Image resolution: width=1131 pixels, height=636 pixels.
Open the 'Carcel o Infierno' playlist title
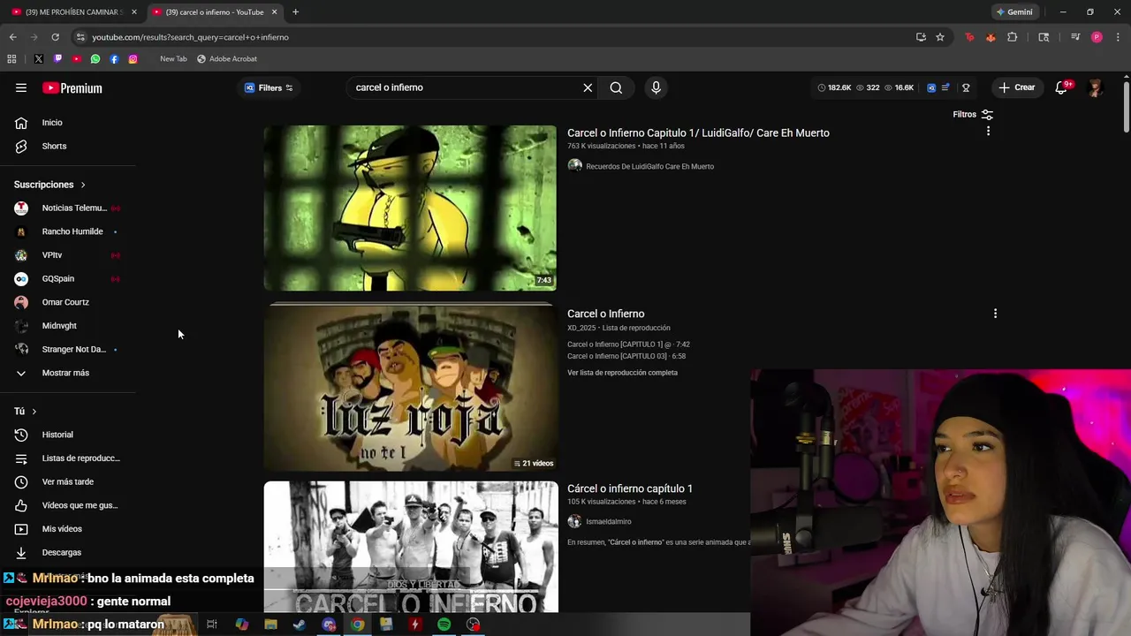605,314
